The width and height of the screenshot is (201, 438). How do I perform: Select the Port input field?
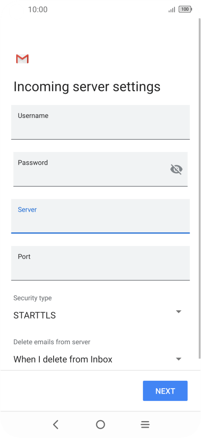coord(100,263)
